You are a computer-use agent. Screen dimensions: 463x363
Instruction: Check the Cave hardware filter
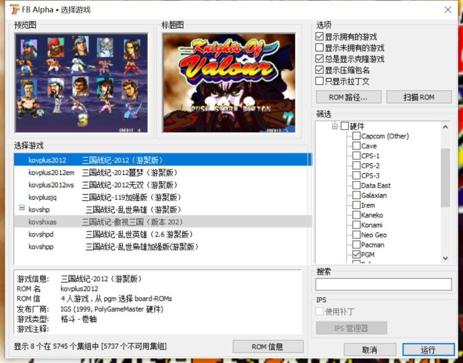click(x=357, y=146)
